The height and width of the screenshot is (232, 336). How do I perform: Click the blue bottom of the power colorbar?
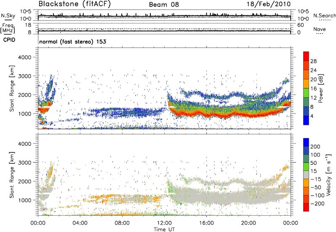pyautogui.click(x=306, y=121)
